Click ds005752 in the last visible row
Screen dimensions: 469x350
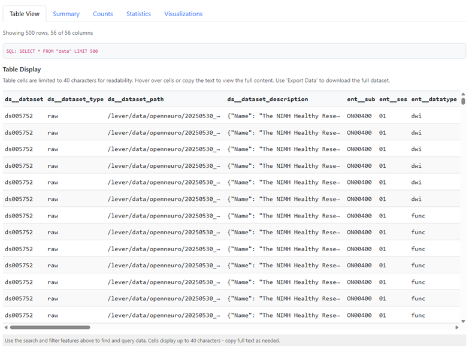pos(19,315)
